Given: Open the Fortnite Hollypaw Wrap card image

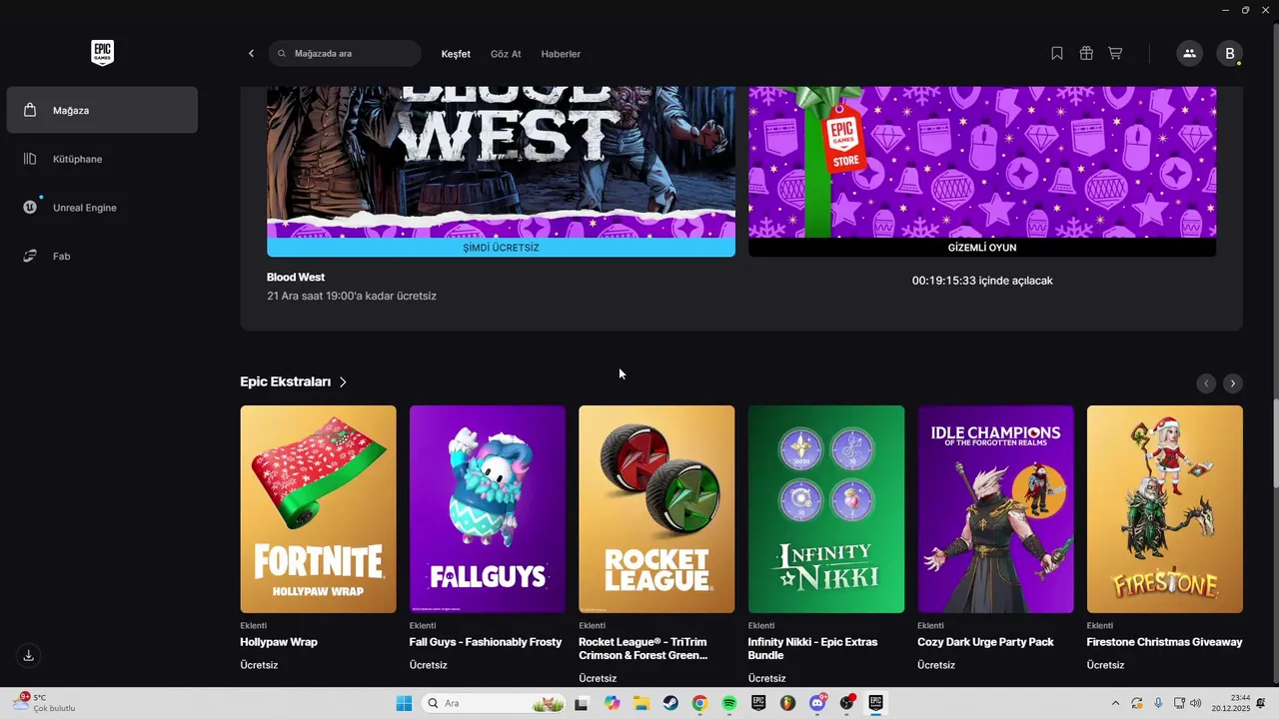Looking at the screenshot, I should (318, 509).
